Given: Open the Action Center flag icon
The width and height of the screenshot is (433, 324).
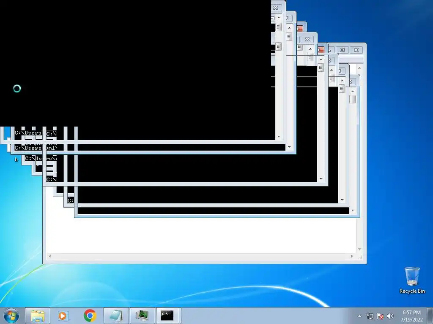Looking at the screenshot, I should [x=380, y=316].
